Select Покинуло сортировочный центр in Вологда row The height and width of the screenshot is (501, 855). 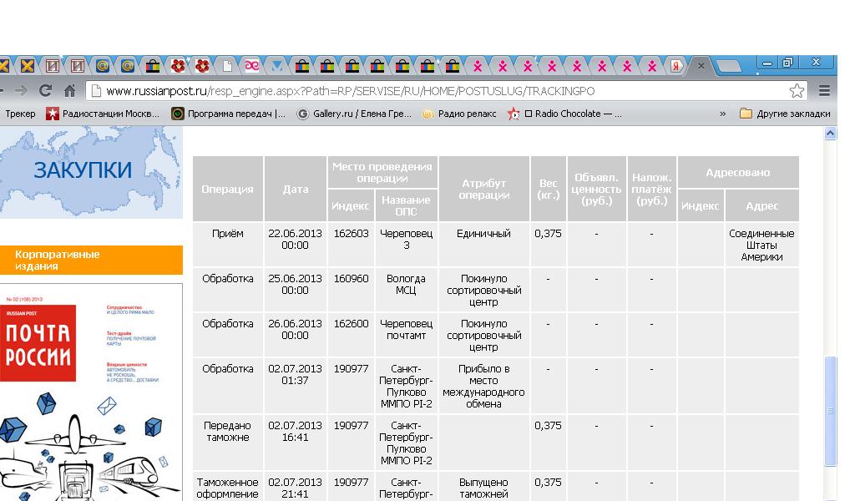[483, 290]
